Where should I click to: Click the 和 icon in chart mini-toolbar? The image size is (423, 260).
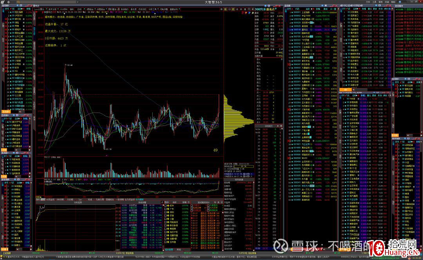[253, 9]
